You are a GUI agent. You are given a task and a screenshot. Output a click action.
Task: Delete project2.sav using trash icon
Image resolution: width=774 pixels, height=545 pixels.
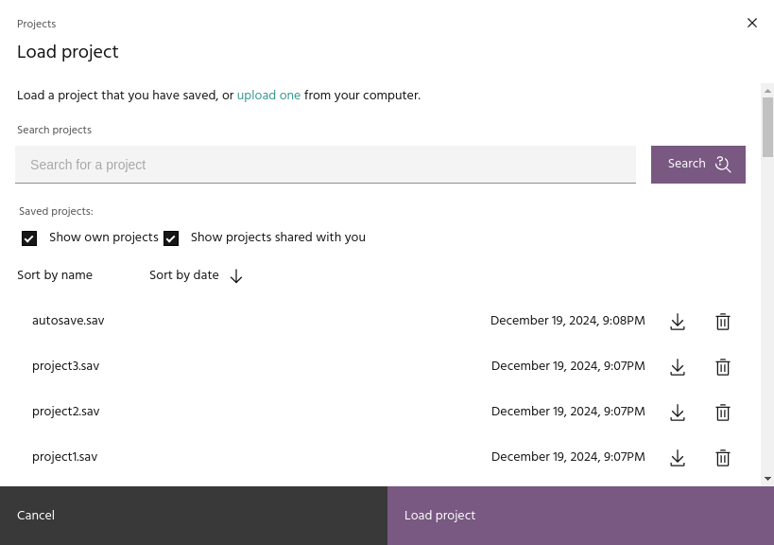point(723,413)
